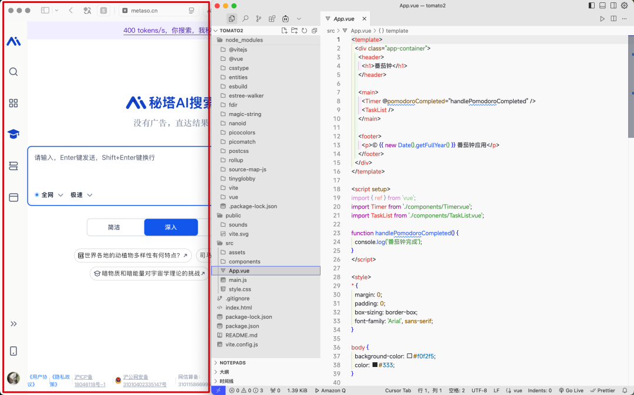Click the editor vertical scrollbar
This screenshot has width=634, height=395.
[630, 87]
